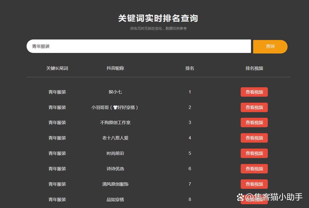The width and height of the screenshot is (309, 208).
Task: Select rank number 7
Action: 190,184
